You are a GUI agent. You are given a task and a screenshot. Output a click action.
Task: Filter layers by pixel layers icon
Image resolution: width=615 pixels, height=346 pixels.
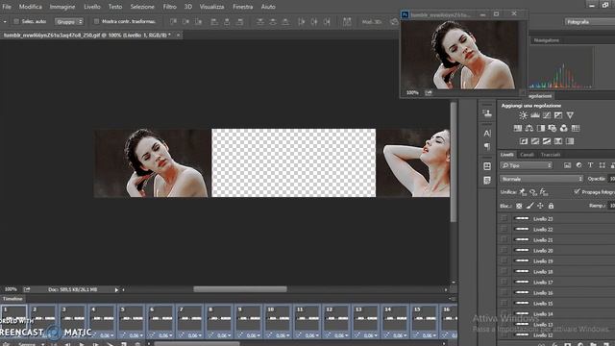click(x=568, y=165)
